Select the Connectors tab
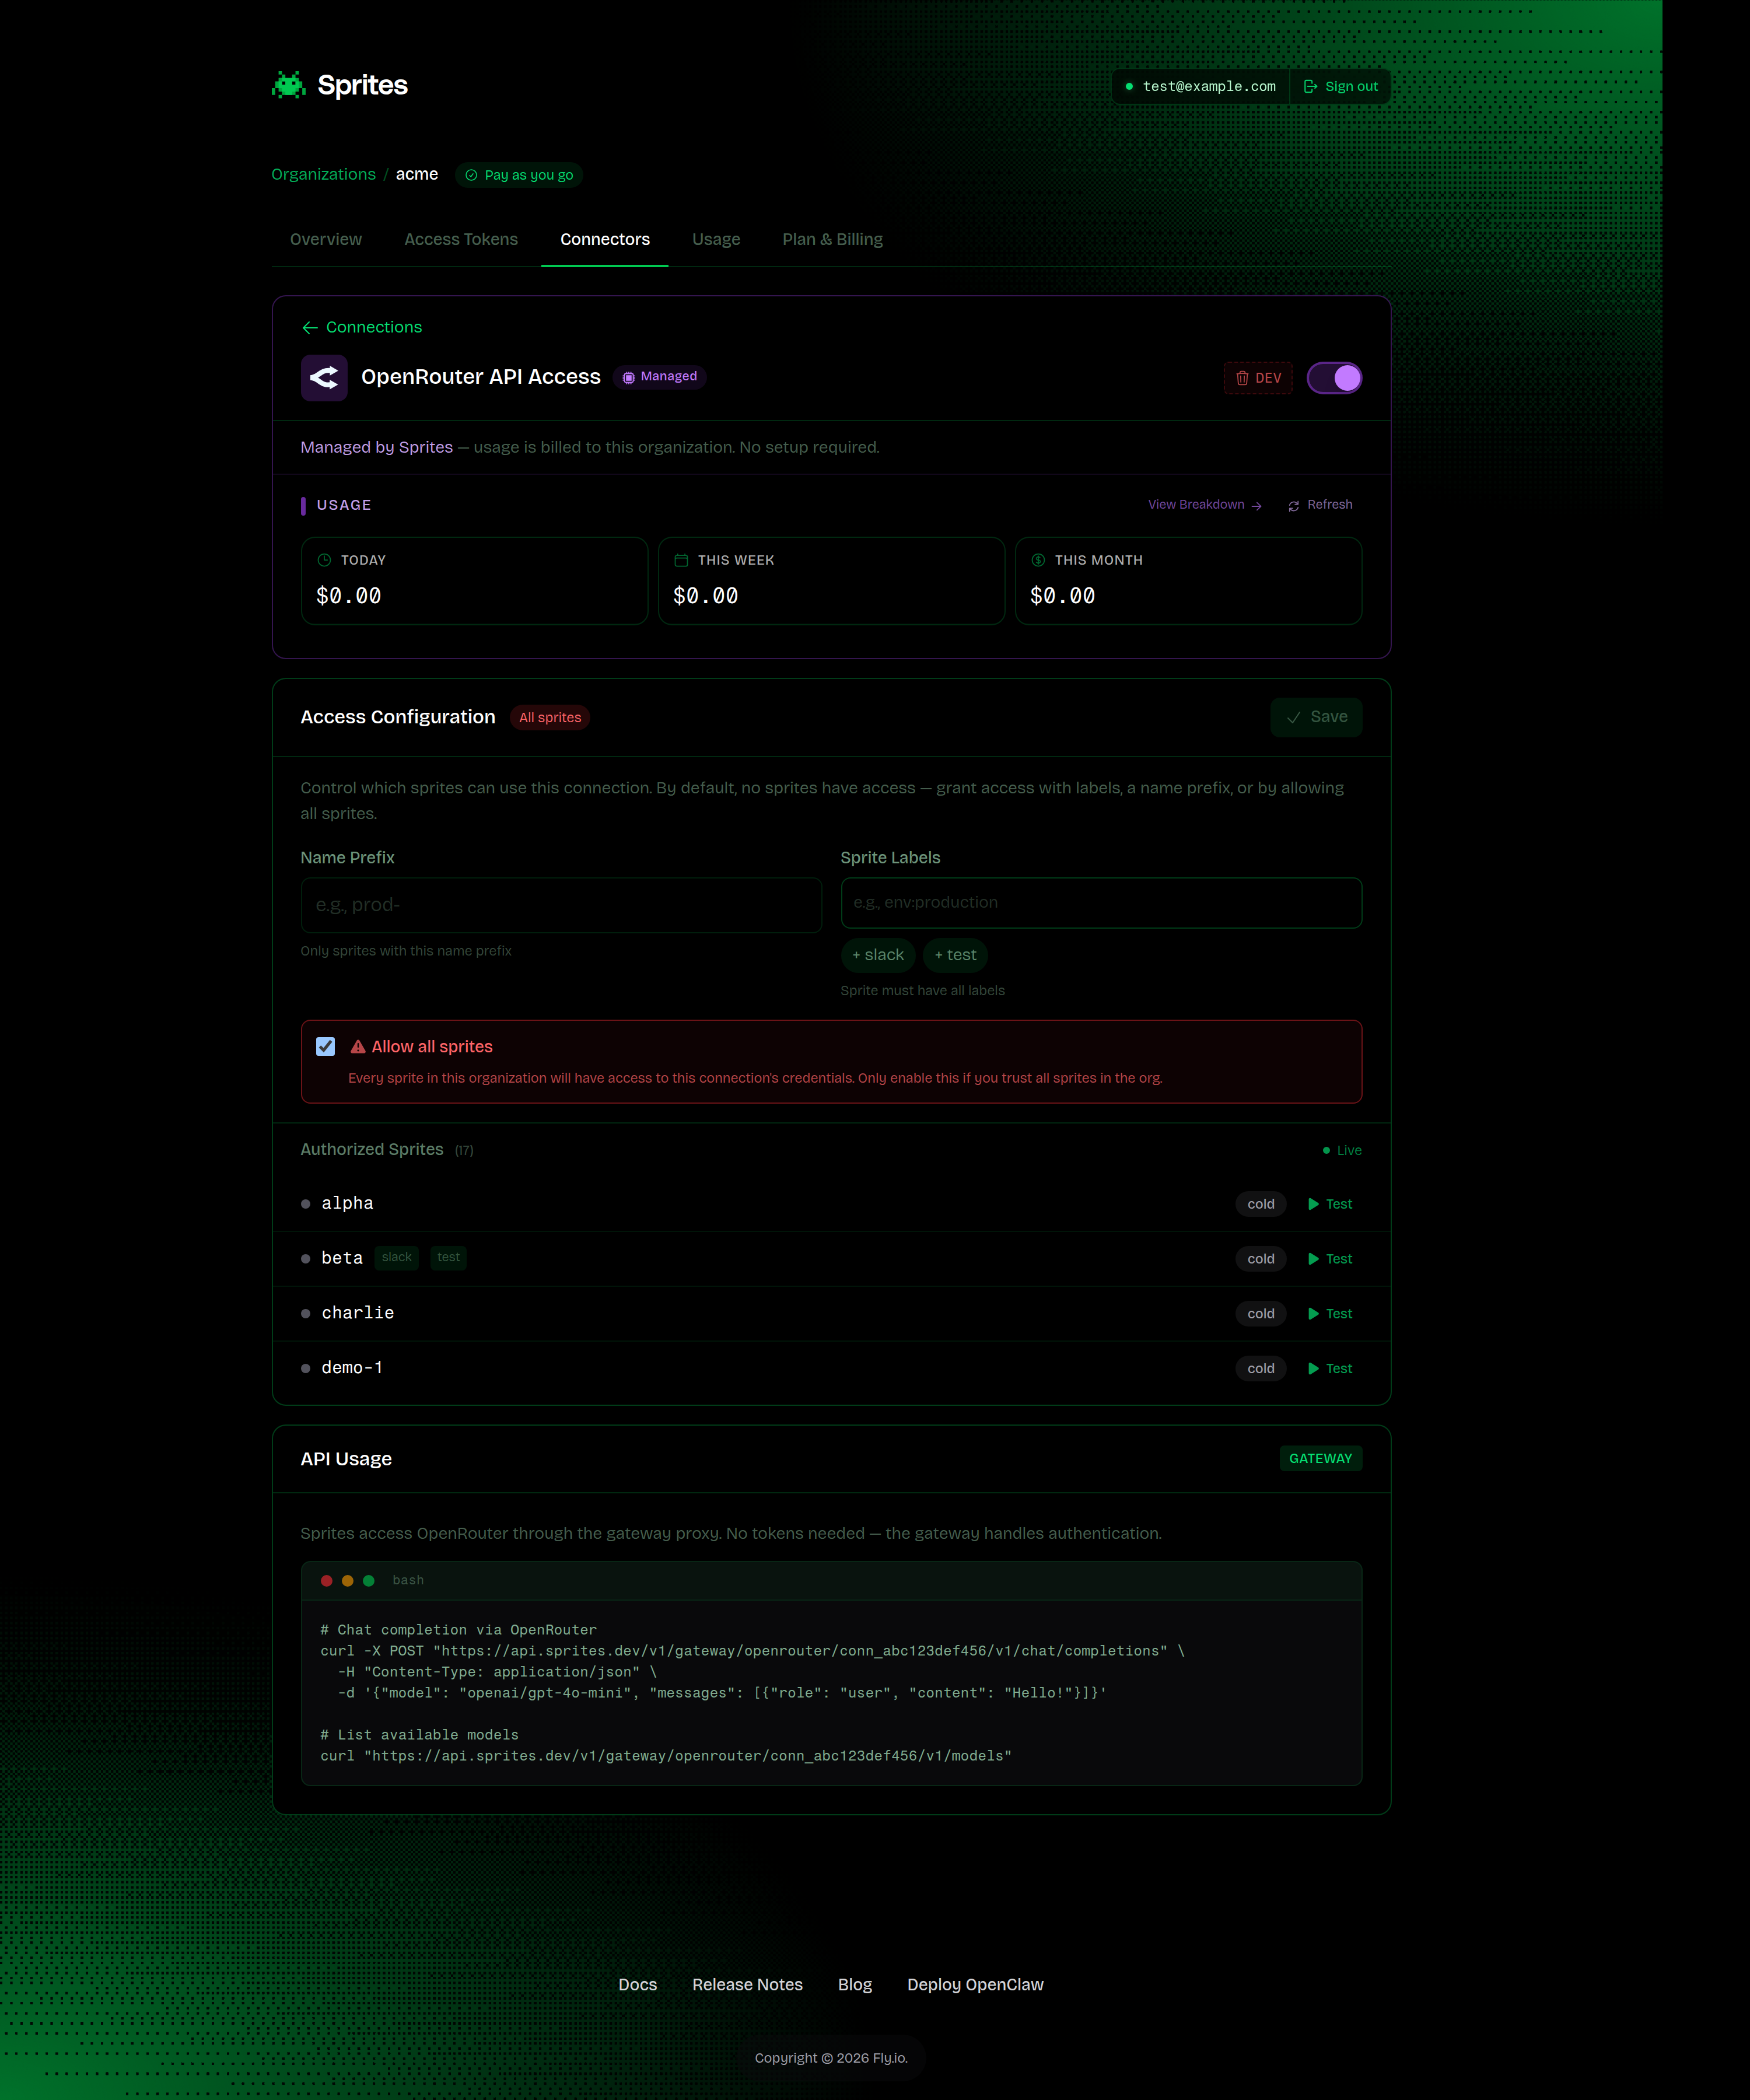Screen dimensions: 1750x2100 (x=605, y=240)
